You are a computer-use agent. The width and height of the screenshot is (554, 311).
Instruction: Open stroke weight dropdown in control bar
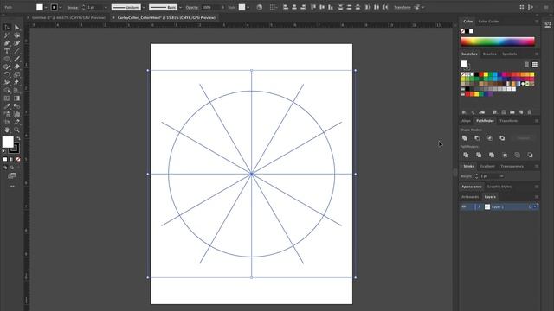(x=106, y=7)
